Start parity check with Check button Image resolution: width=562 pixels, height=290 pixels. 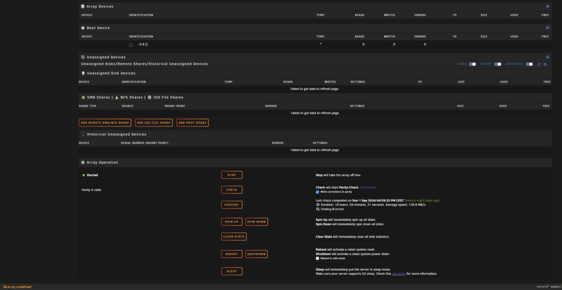[232, 189]
